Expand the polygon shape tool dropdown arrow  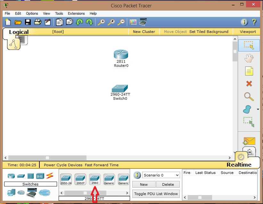click(x=258, y=109)
